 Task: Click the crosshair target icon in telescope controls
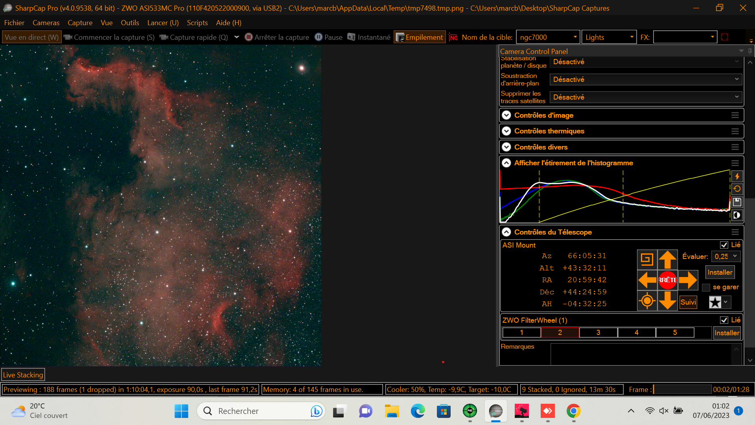(x=647, y=301)
